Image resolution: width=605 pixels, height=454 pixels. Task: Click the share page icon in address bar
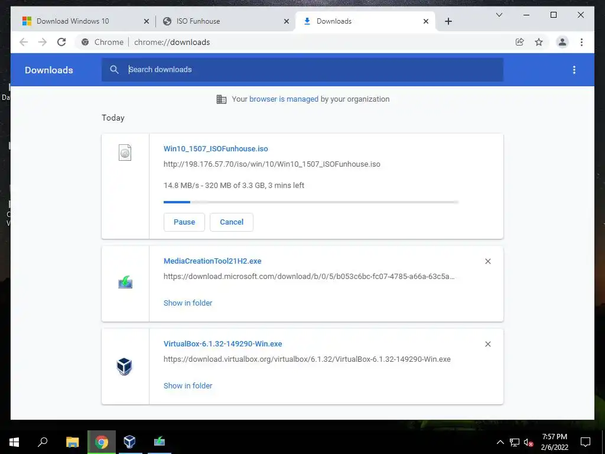point(520,42)
